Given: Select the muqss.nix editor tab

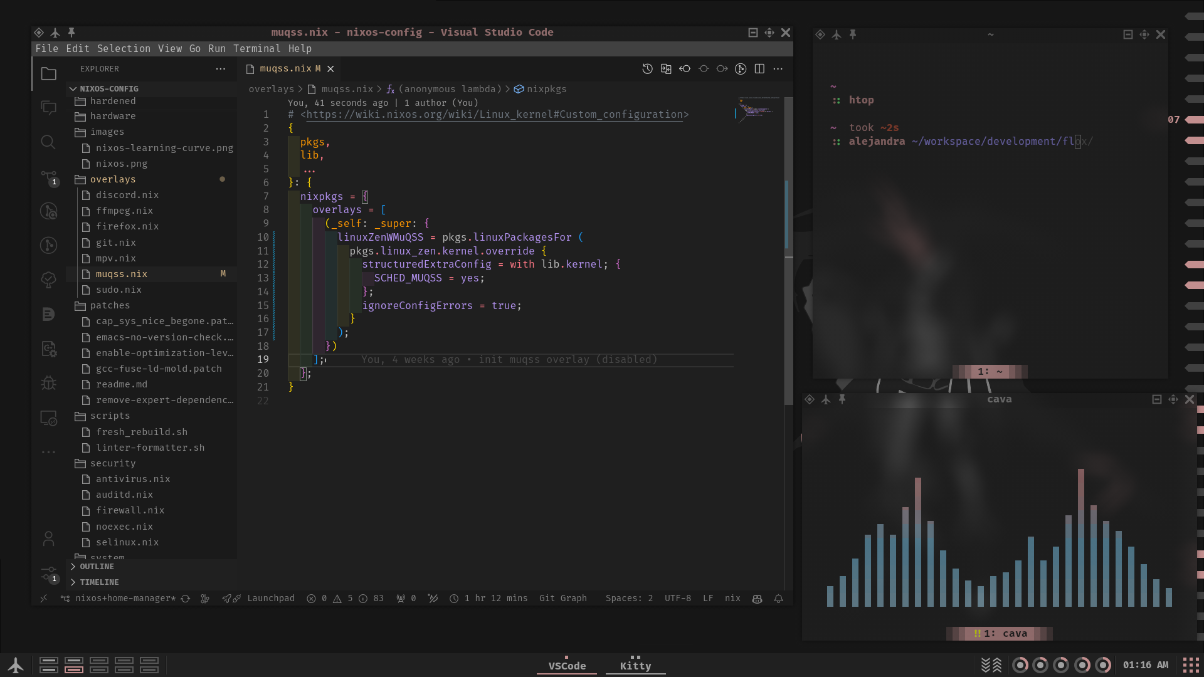Looking at the screenshot, I should click(x=290, y=69).
